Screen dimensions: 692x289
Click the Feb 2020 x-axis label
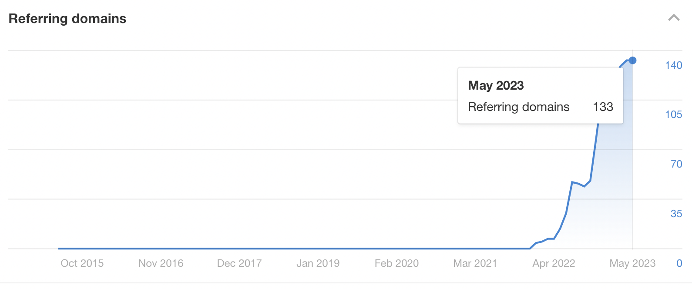pos(396,263)
